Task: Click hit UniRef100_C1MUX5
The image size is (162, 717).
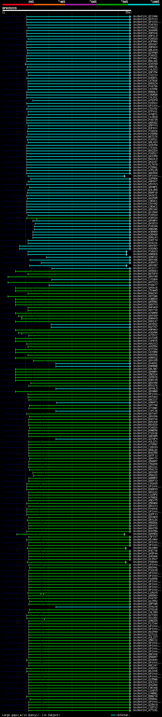Action: pyautogui.click(x=145, y=593)
